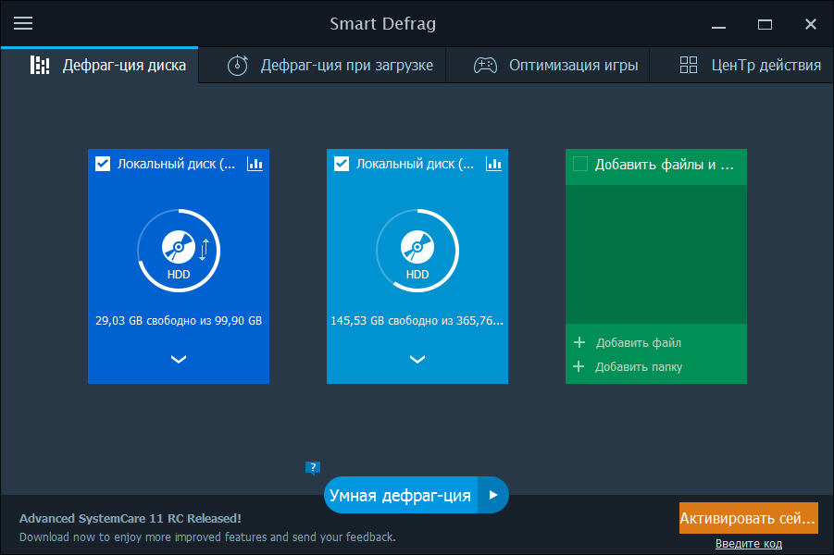Maximize the Smart Defrag window

[765, 24]
